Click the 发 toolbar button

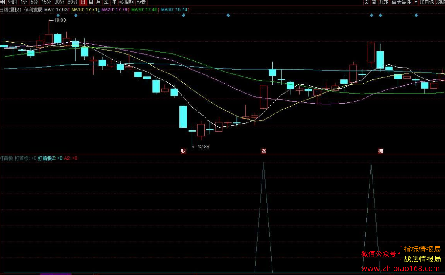(x=367, y=2)
